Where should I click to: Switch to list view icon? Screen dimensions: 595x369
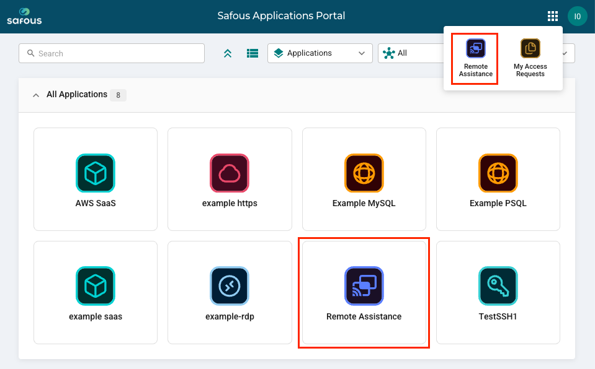pyautogui.click(x=253, y=53)
